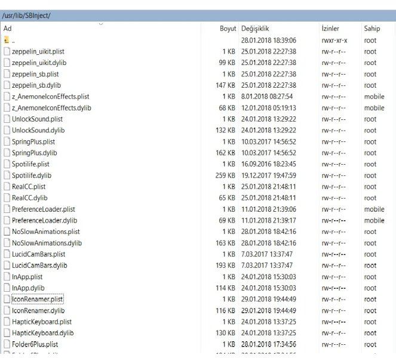
Task: Select the NoSlowAnimations.dylib file
Action: [x=47, y=243]
